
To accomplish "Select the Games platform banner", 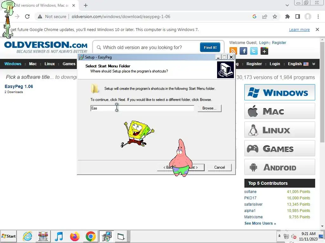I will pos(280,148).
